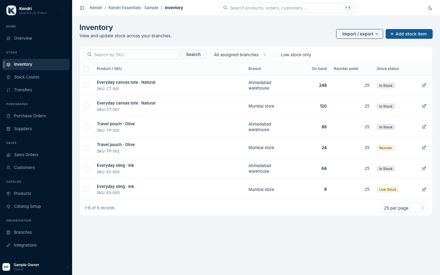Click the Search button
Screen dimensions: 440x275
pyautogui.click(x=193, y=54)
